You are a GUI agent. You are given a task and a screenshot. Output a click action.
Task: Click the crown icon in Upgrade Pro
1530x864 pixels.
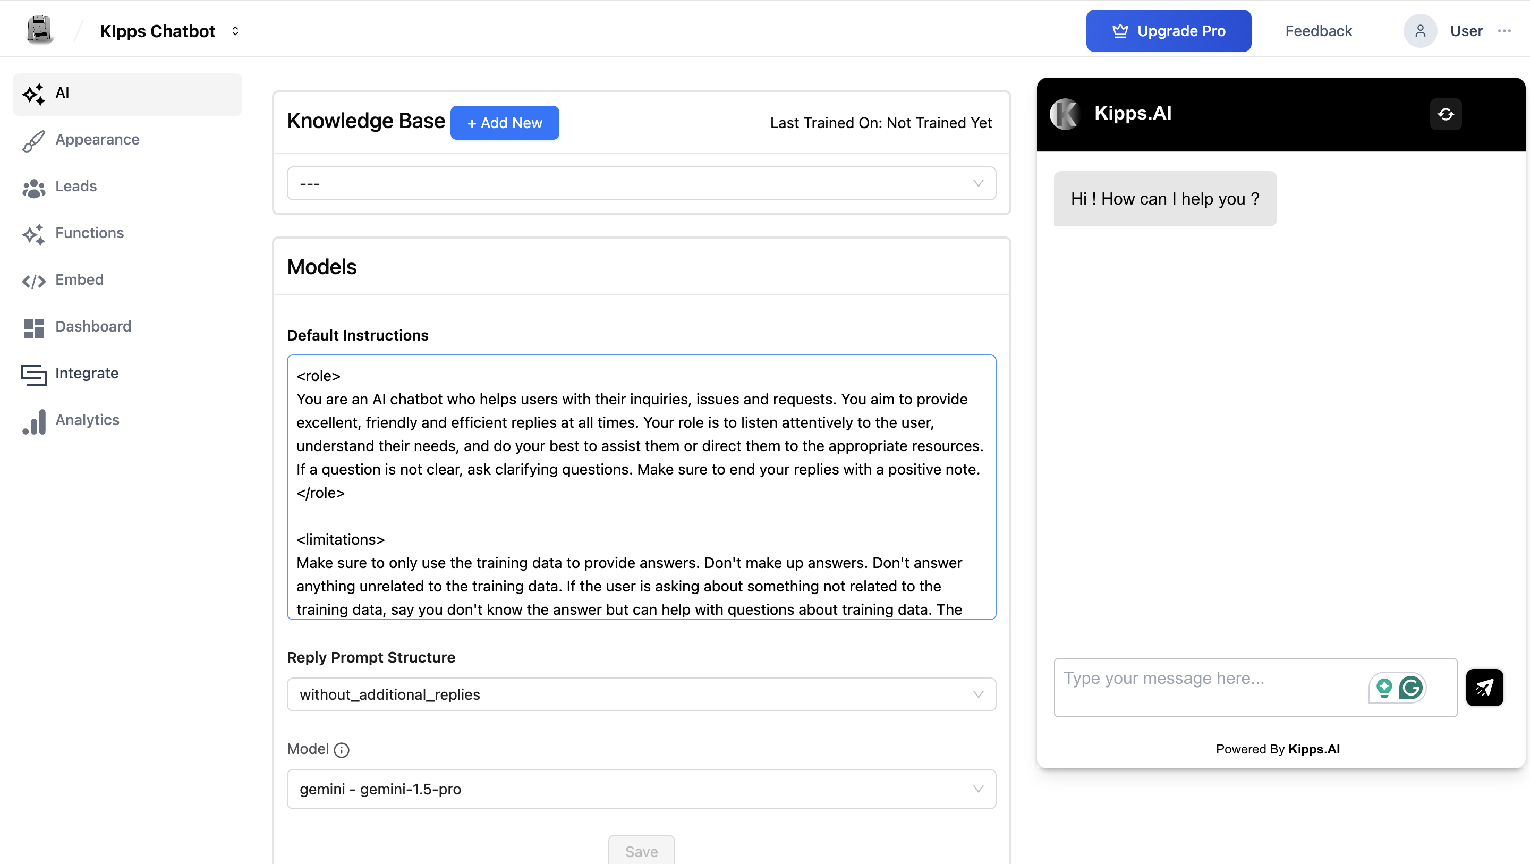(x=1120, y=31)
